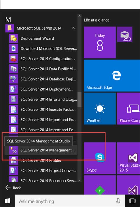Click the SQL Server 2014 Data Profile icon
The width and height of the screenshot is (140, 207).
coord(14,69)
